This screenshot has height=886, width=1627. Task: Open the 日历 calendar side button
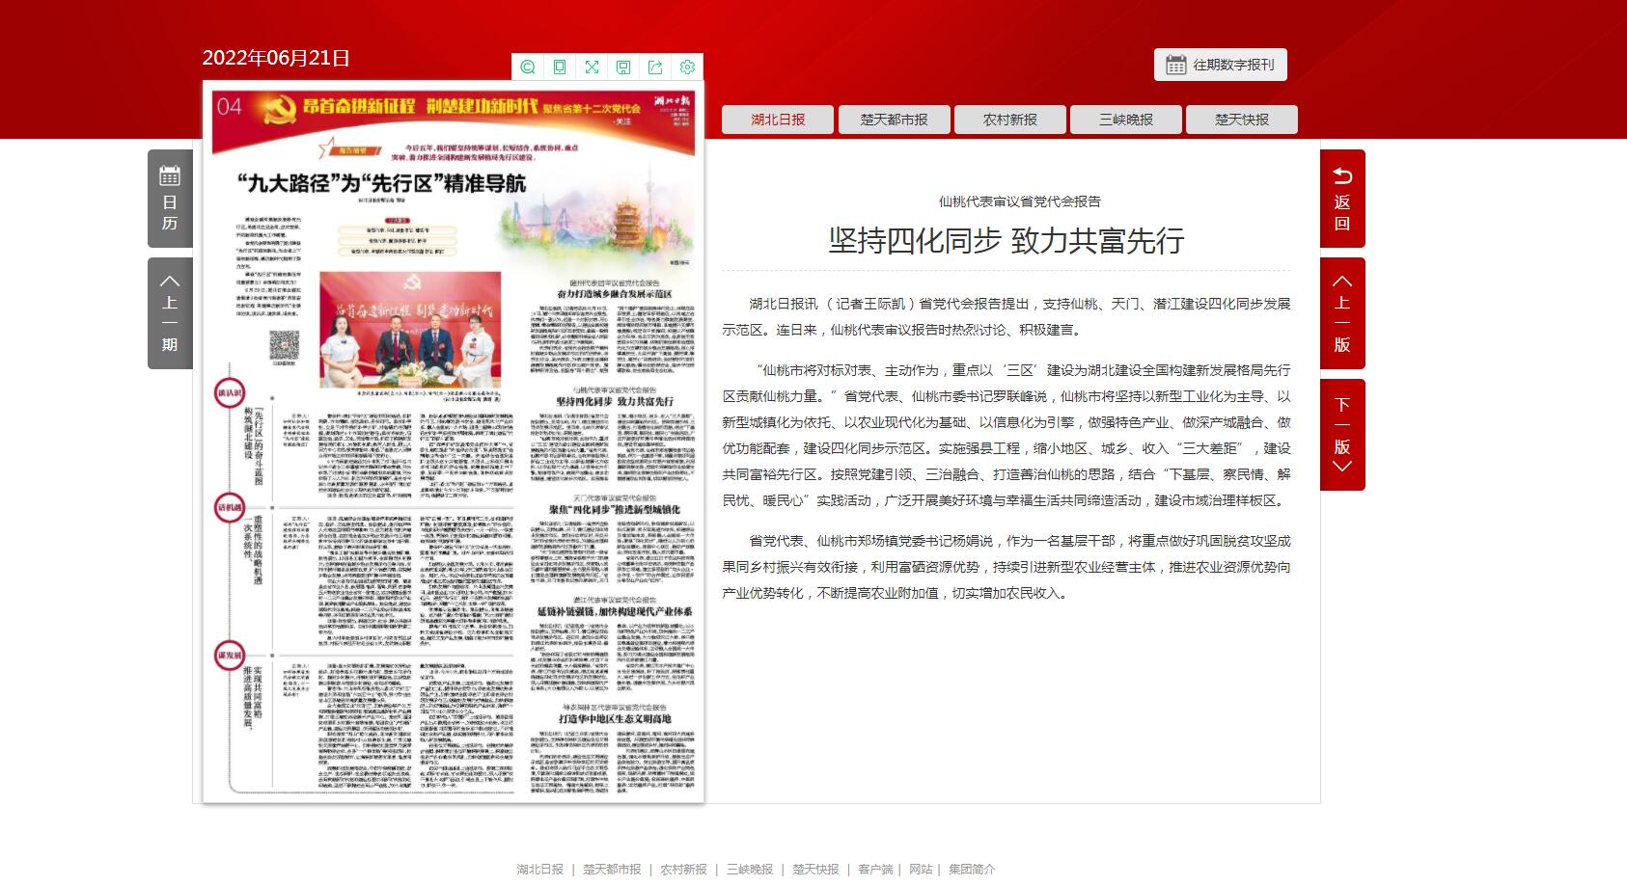click(x=170, y=199)
